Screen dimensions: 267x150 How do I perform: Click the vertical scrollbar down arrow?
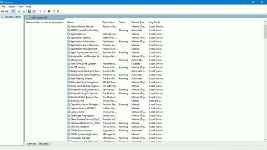point(265,140)
